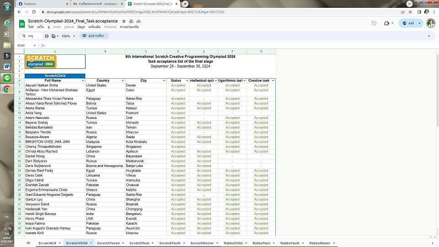Open all sheets list hamburger icon
Screen dimensions: 439x247
point(28,243)
